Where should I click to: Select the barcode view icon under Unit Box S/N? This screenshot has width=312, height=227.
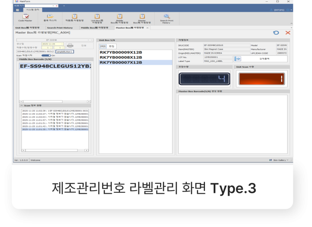103,46
